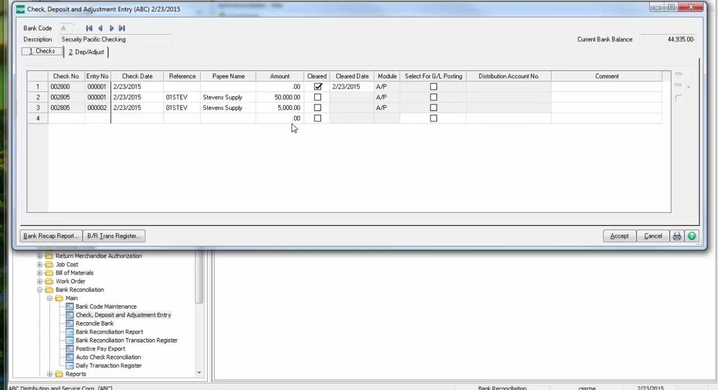Click the B/R Trans Register button

[114, 236]
